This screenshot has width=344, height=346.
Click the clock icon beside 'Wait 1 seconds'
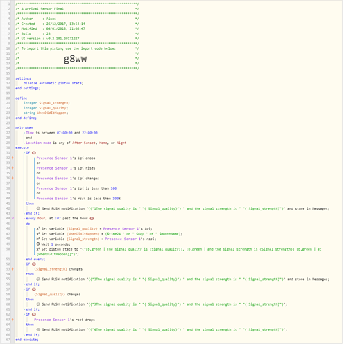[38, 244]
